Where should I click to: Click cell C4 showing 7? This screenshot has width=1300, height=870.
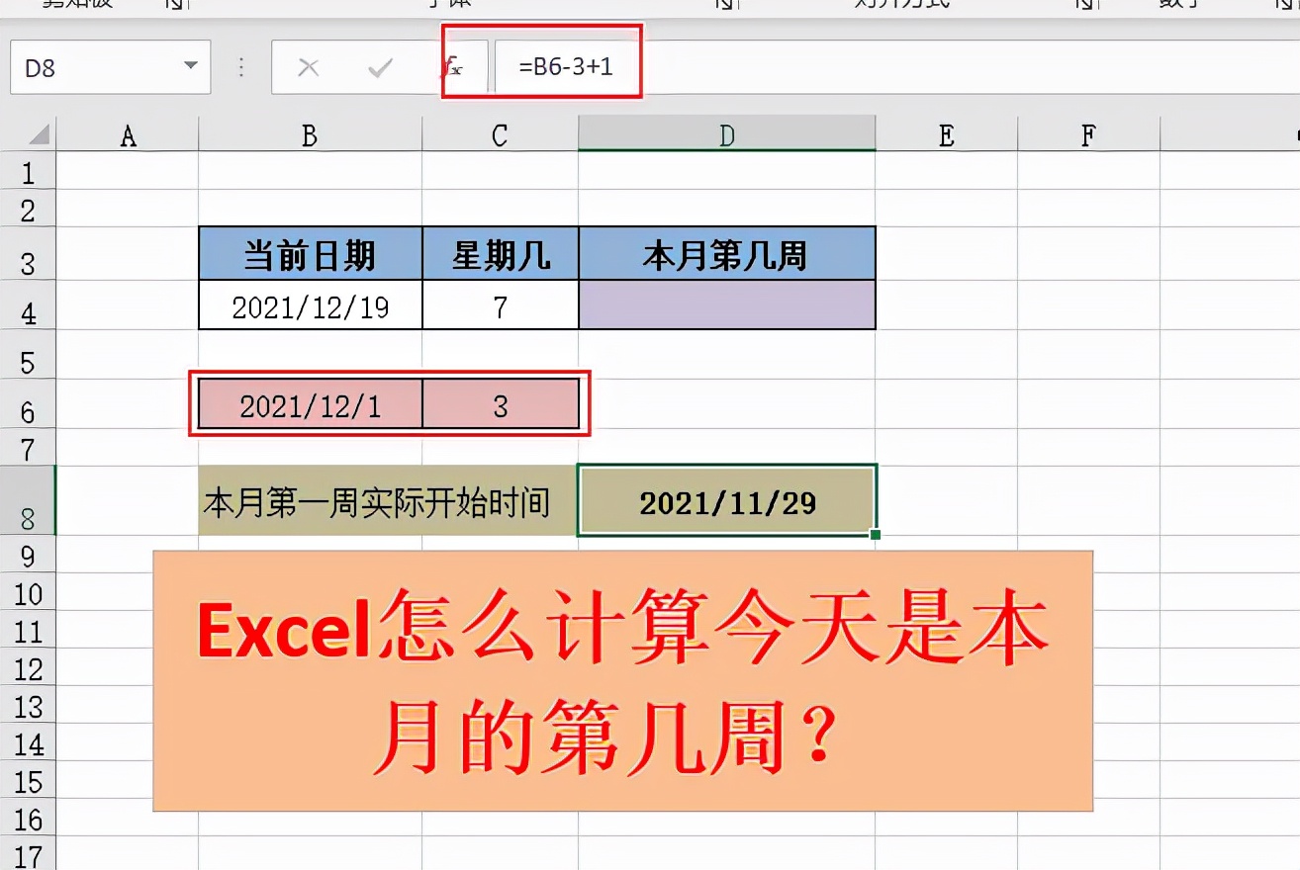coord(501,304)
